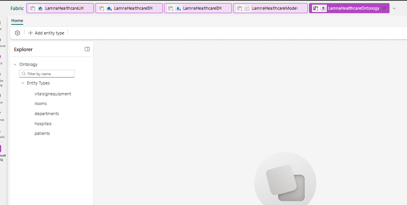Switch to the LamnaHealthcareModel tab
407x205 pixels.
pyautogui.click(x=270, y=8)
